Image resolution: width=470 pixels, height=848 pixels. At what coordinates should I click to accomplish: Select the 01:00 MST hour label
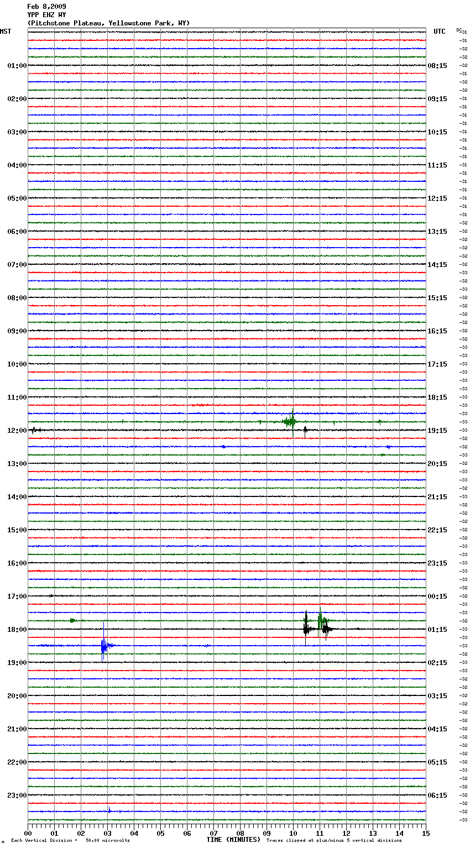click(x=17, y=66)
